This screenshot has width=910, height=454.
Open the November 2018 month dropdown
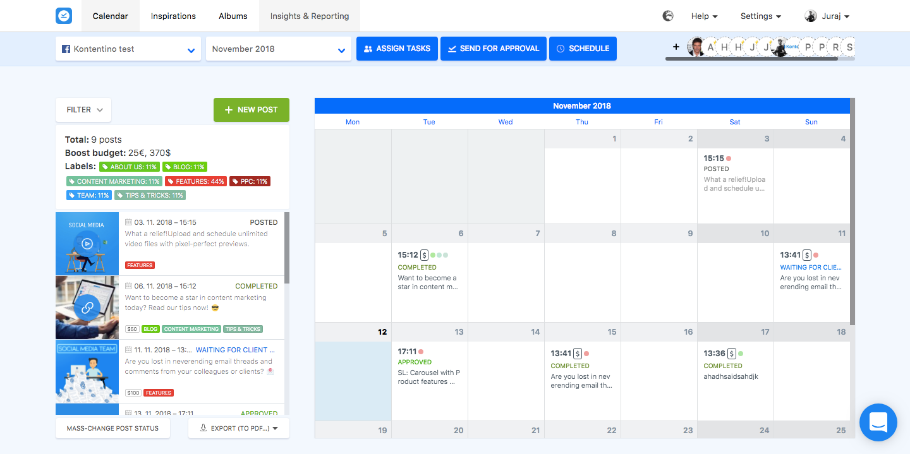[279, 49]
